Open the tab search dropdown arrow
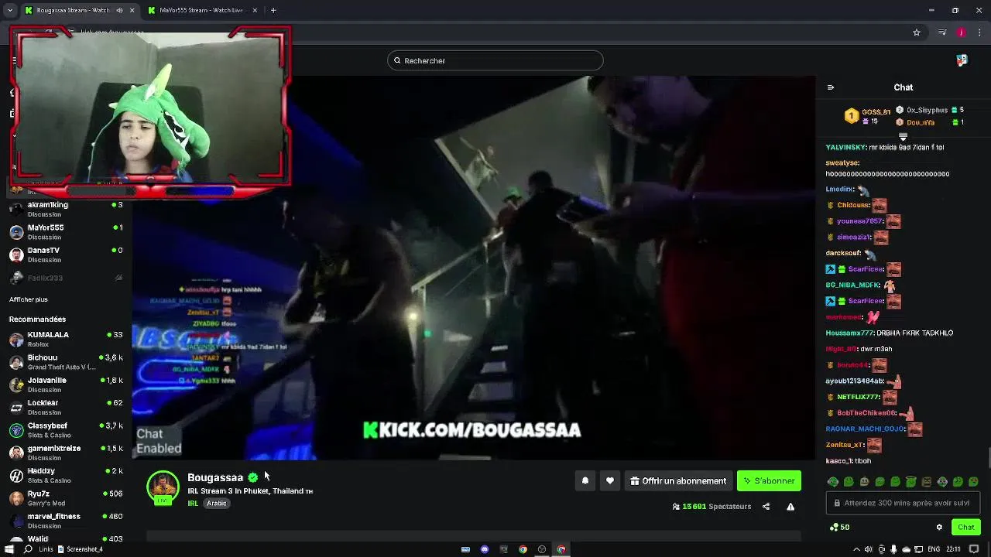The image size is (991, 557). click(x=9, y=10)
